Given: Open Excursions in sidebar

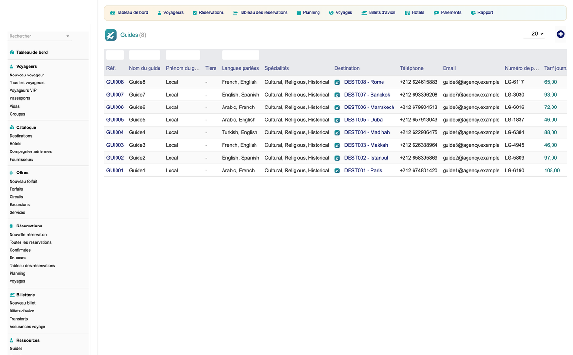Looking at the screenshot, I should pos(20,204).
